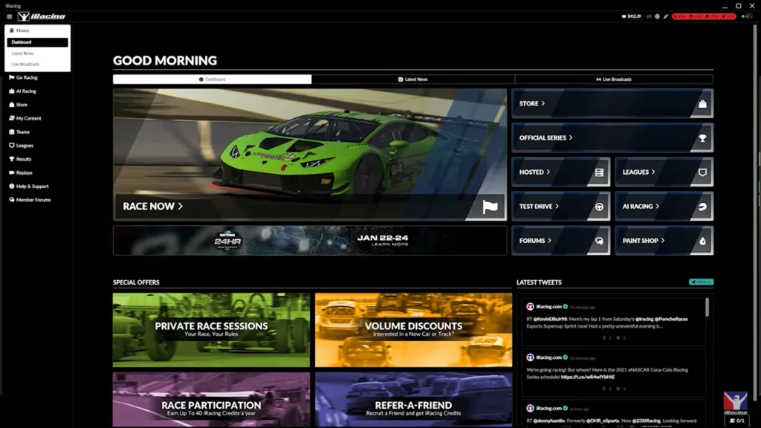Viewport: 761px width, 428px height.
Task: Click the iRacing helmet logo badge at bottom right
Action: pos(735,403)
